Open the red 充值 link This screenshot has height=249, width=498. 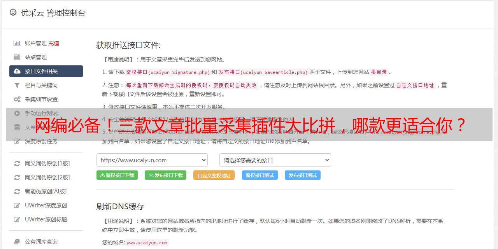[x=54, y=43]
